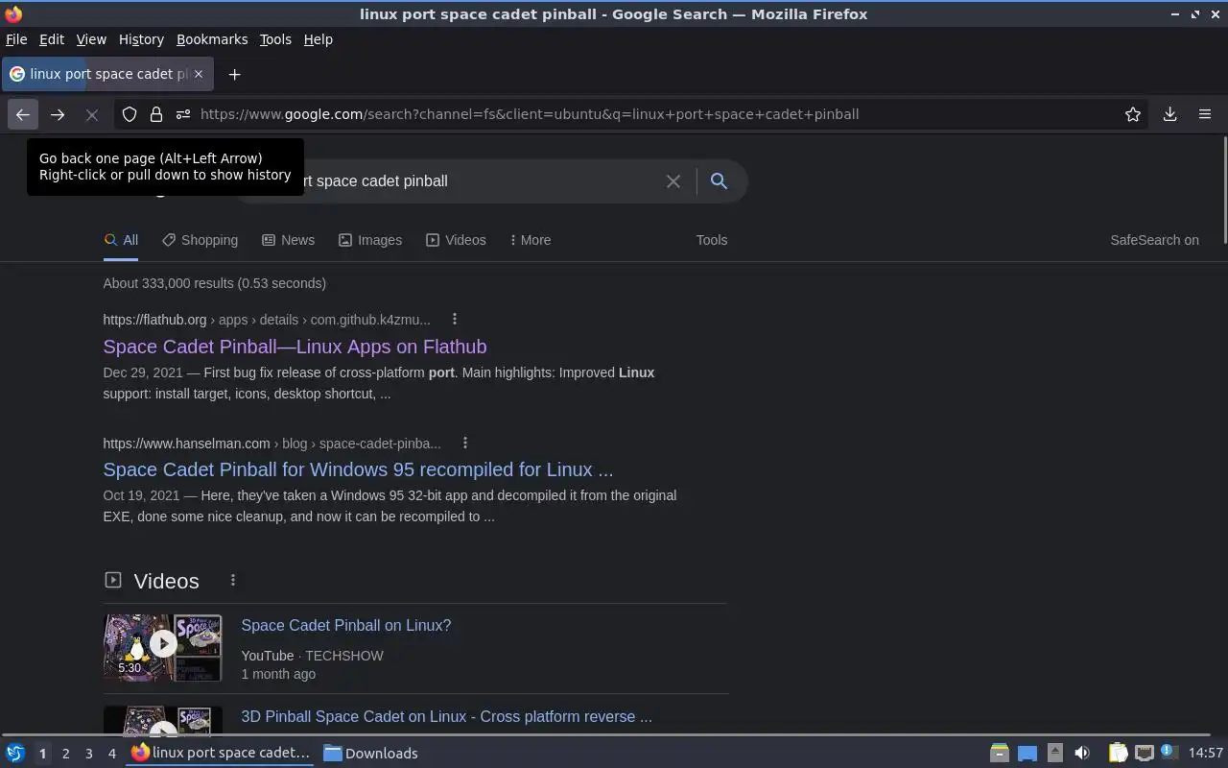Image resolution: width=1228 pixels, height=768 pixels.
Task: Switch to workspace 2 on the taskbar
Action: click(65, 754)
